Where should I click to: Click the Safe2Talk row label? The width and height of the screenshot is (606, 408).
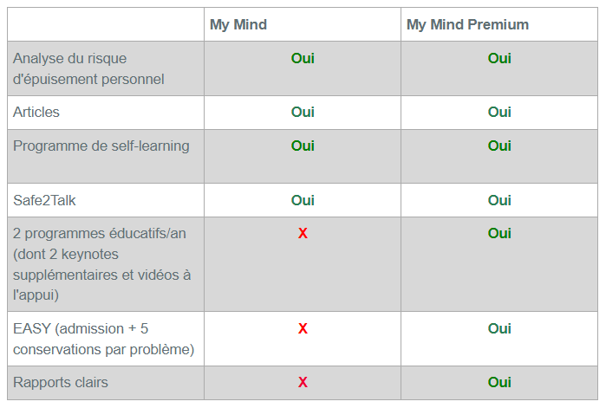[45, 200]
